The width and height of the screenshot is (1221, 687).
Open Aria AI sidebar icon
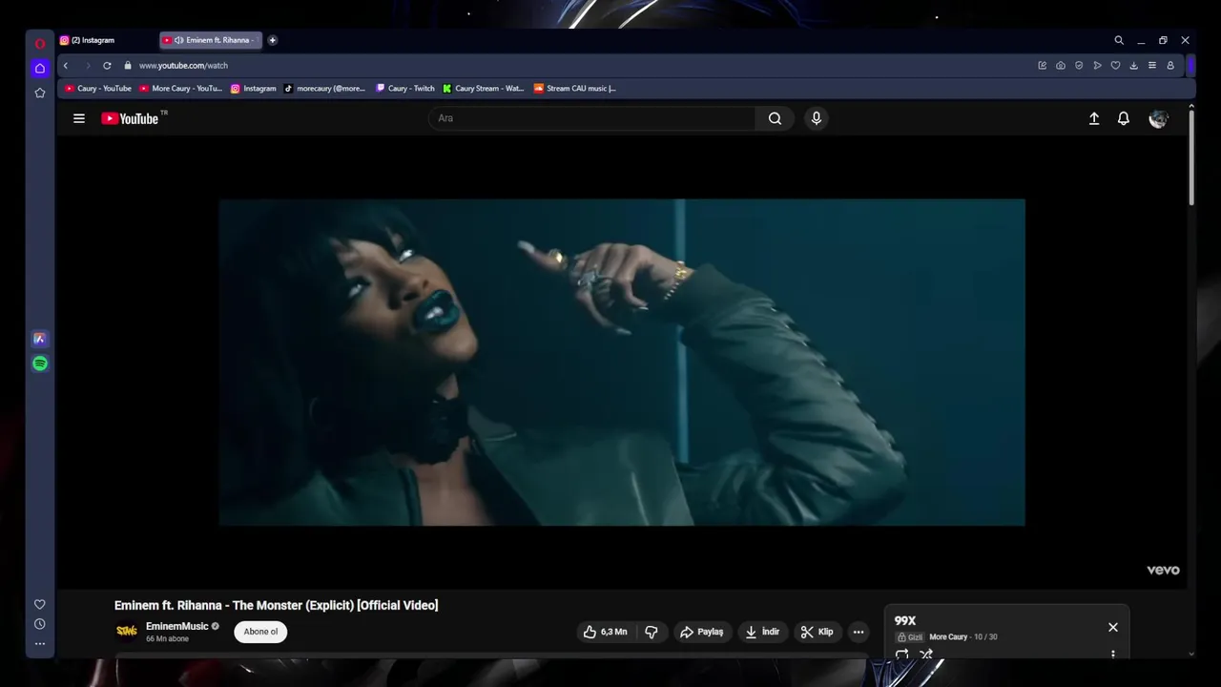pos(40,339)
